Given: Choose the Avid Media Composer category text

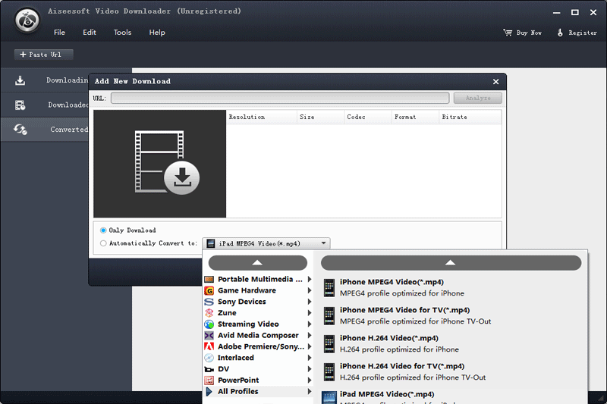Looking at the screenshot, I should pos(258,335).
